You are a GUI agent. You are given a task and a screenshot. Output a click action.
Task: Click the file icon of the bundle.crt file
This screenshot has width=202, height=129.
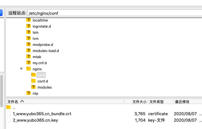9,114
